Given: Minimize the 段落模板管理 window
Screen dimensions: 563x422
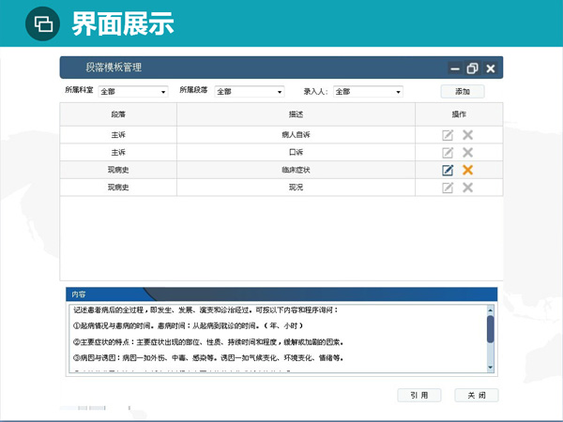Looking at the screenshot, I should [x=455, y=68].
